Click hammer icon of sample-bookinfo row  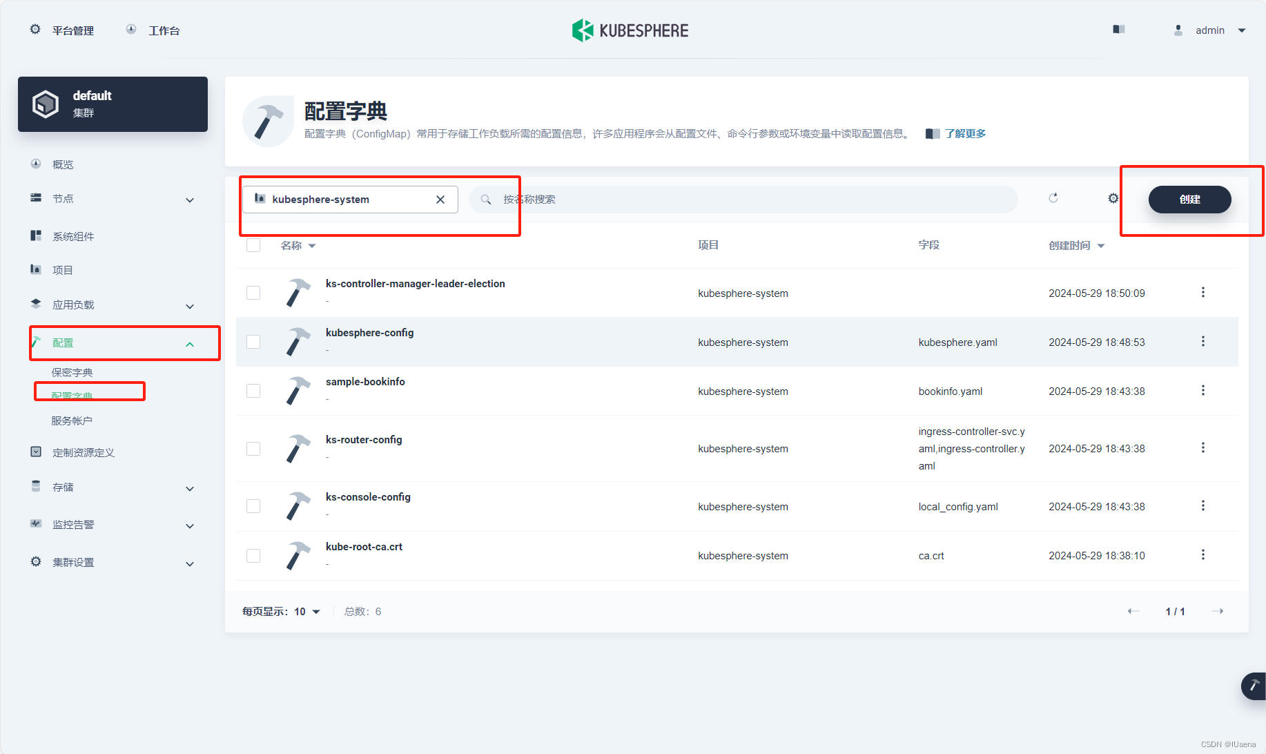click(x=298, y=391)
